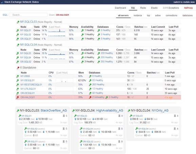Open the 3,616 Exceptions tab
196x154 pixels.
[171, 8]
